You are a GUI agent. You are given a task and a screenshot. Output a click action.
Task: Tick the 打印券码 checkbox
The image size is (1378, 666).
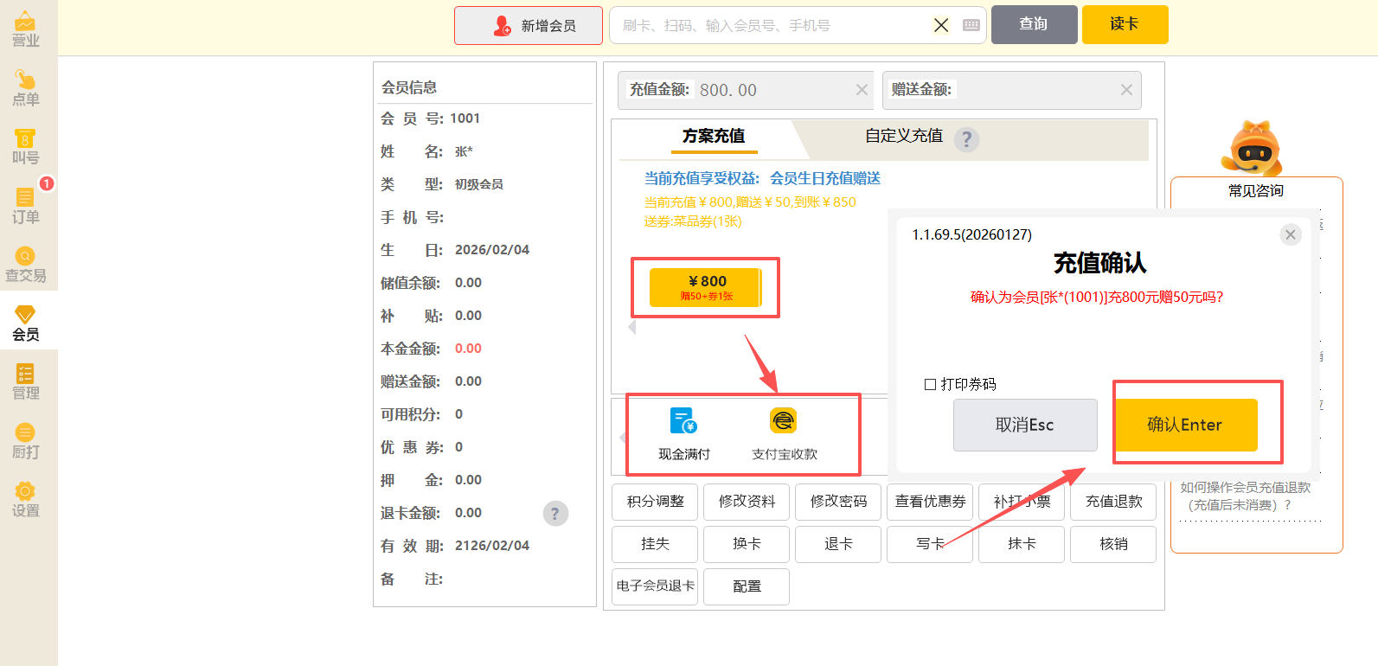coord(931,384)
